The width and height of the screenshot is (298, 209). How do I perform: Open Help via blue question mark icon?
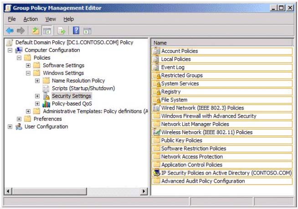[76, 30]
